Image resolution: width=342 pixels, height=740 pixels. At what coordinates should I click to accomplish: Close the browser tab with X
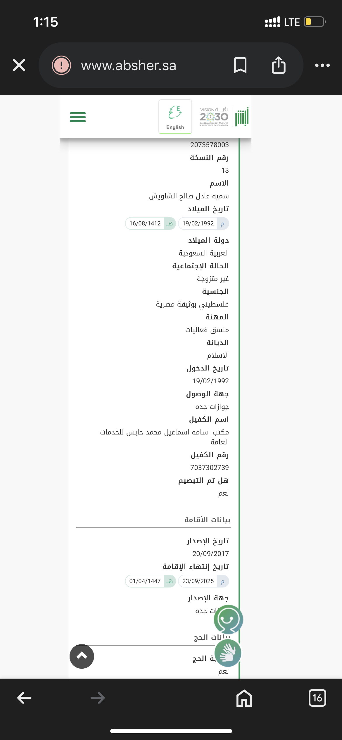click(19, 65)
